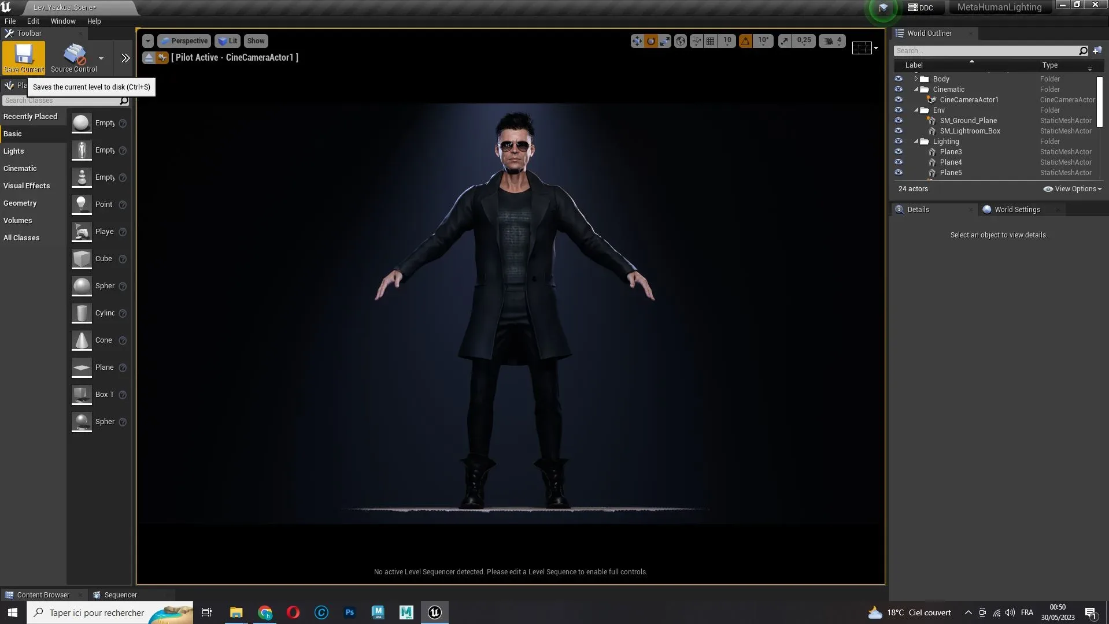This screenshot has height=624, width=1109.
Task: Toggle visibility of SM_Ground_Plane
Action: 899,120
